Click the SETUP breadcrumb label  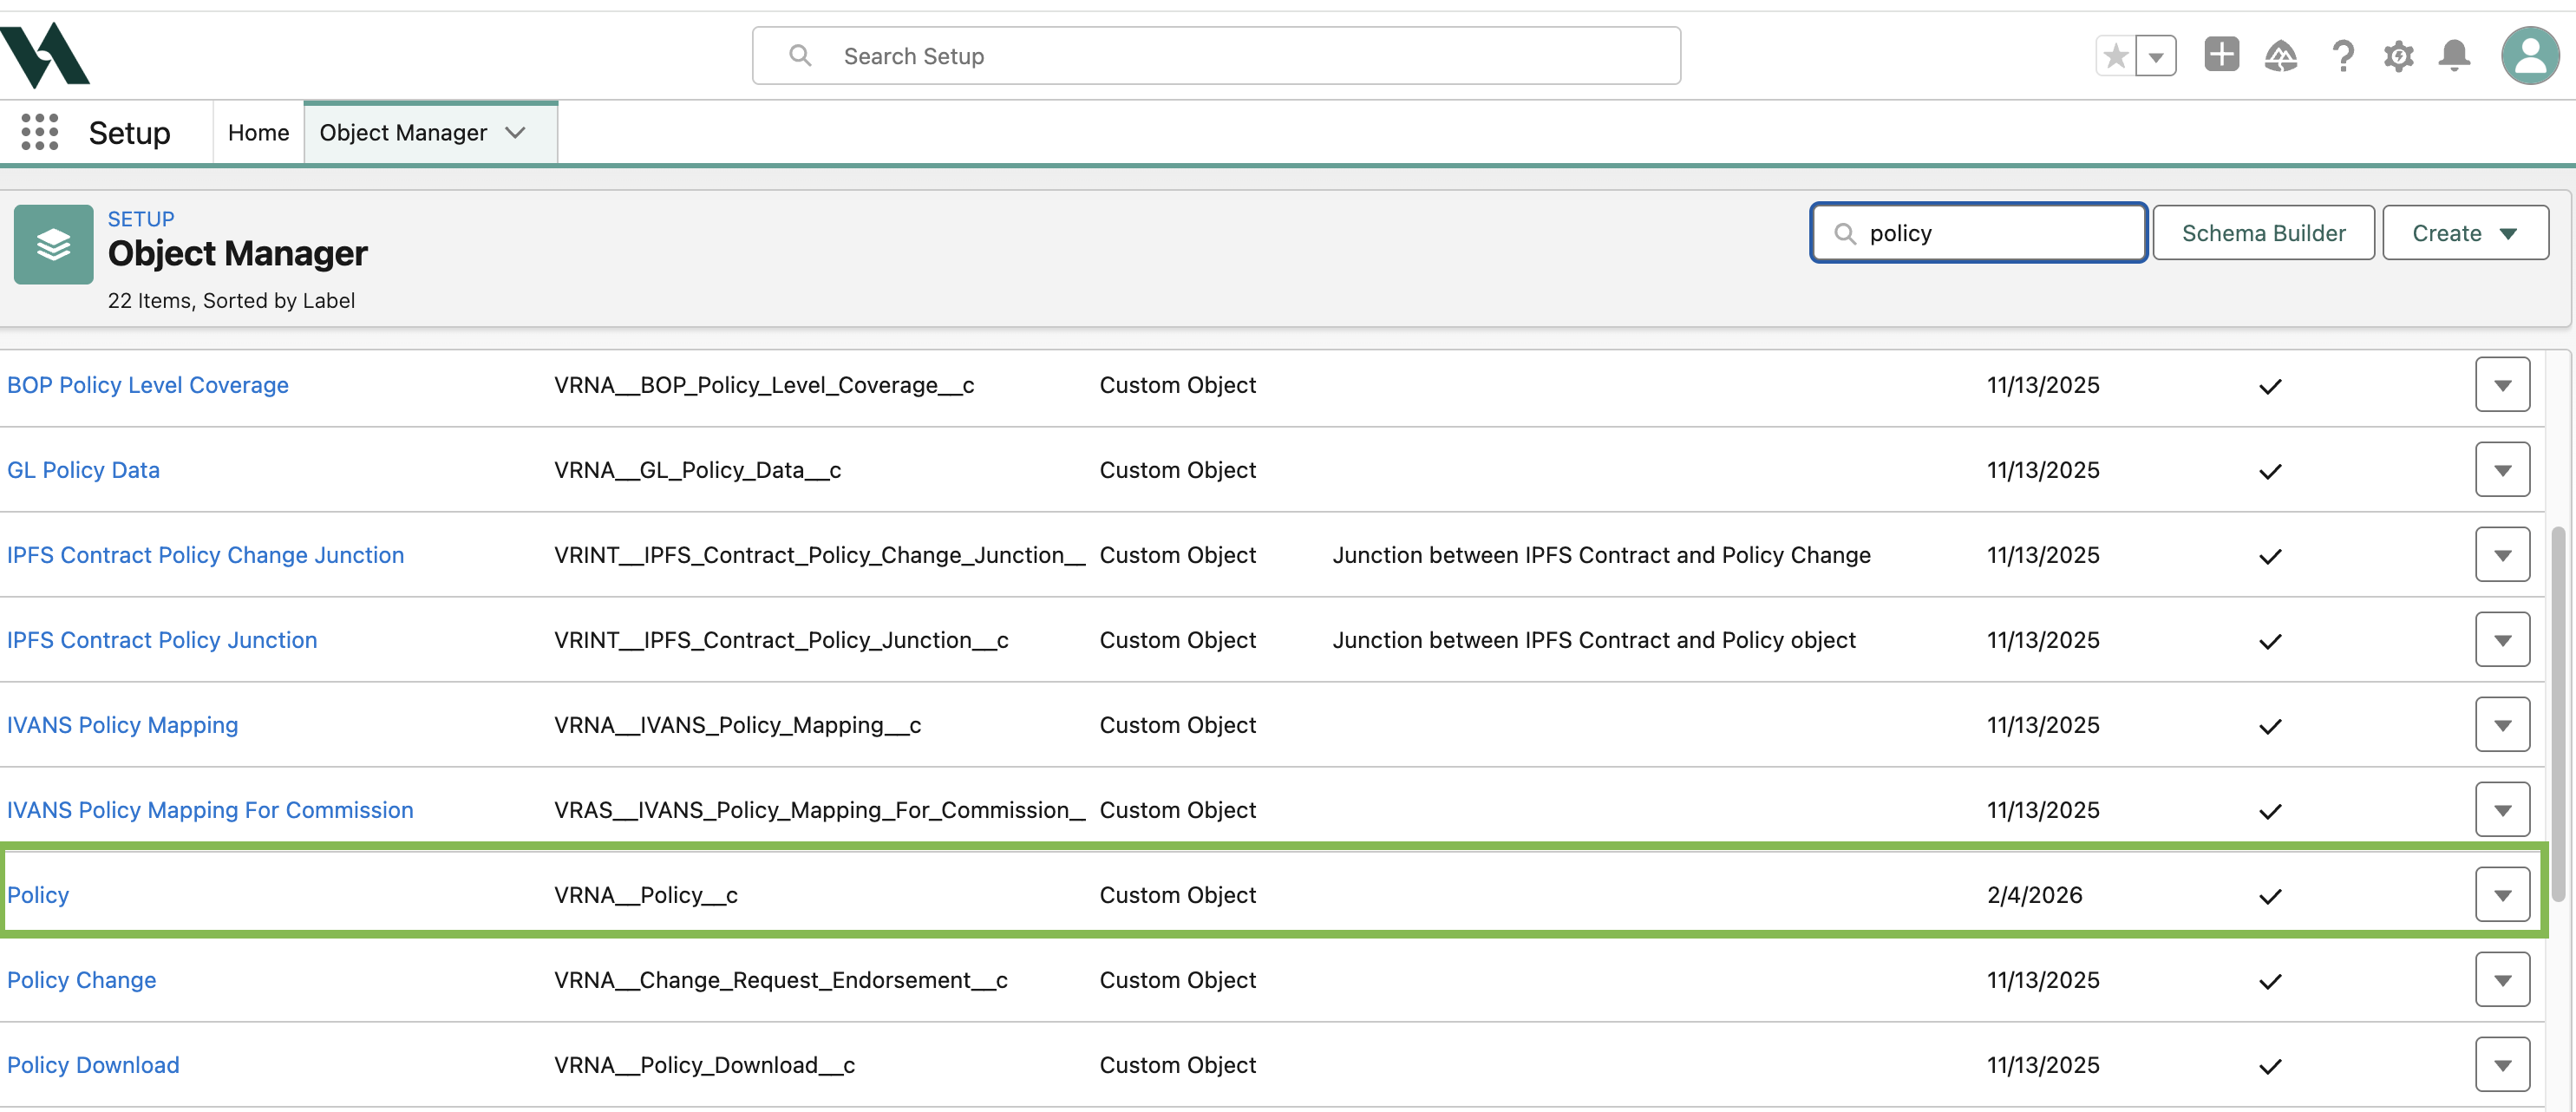(x=141, y=219)
